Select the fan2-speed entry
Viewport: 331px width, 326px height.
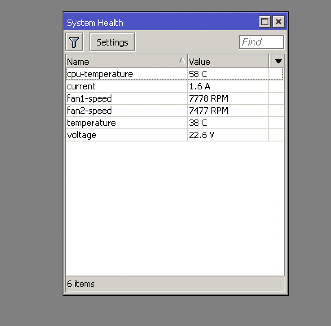pos(89,111)
